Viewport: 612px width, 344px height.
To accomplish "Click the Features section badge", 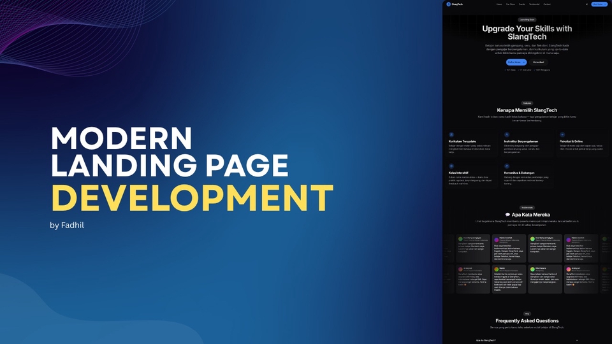I will (527, 103).
